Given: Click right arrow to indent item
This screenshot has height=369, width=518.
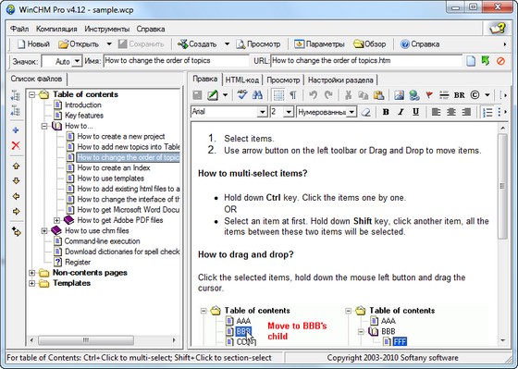Looking at the screenshot, I should [x=16, y=211].
